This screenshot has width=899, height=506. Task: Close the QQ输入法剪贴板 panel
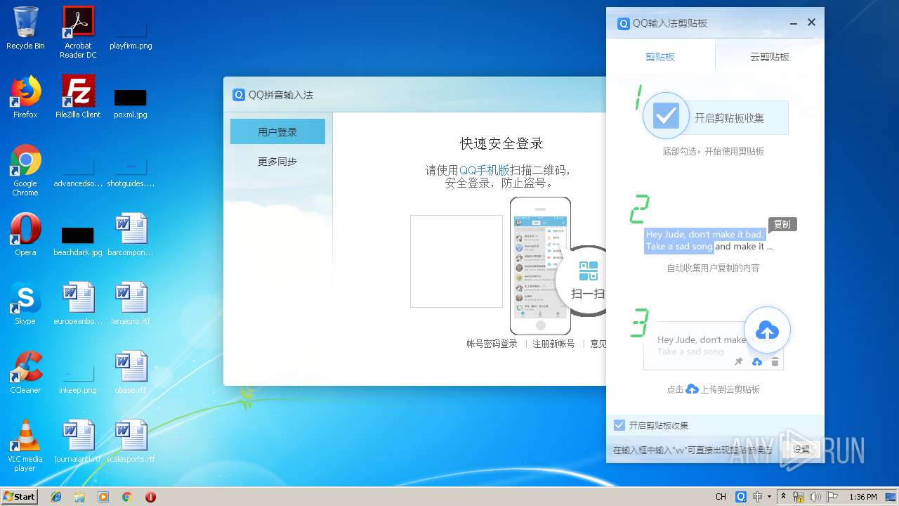(x=811, y=22)
